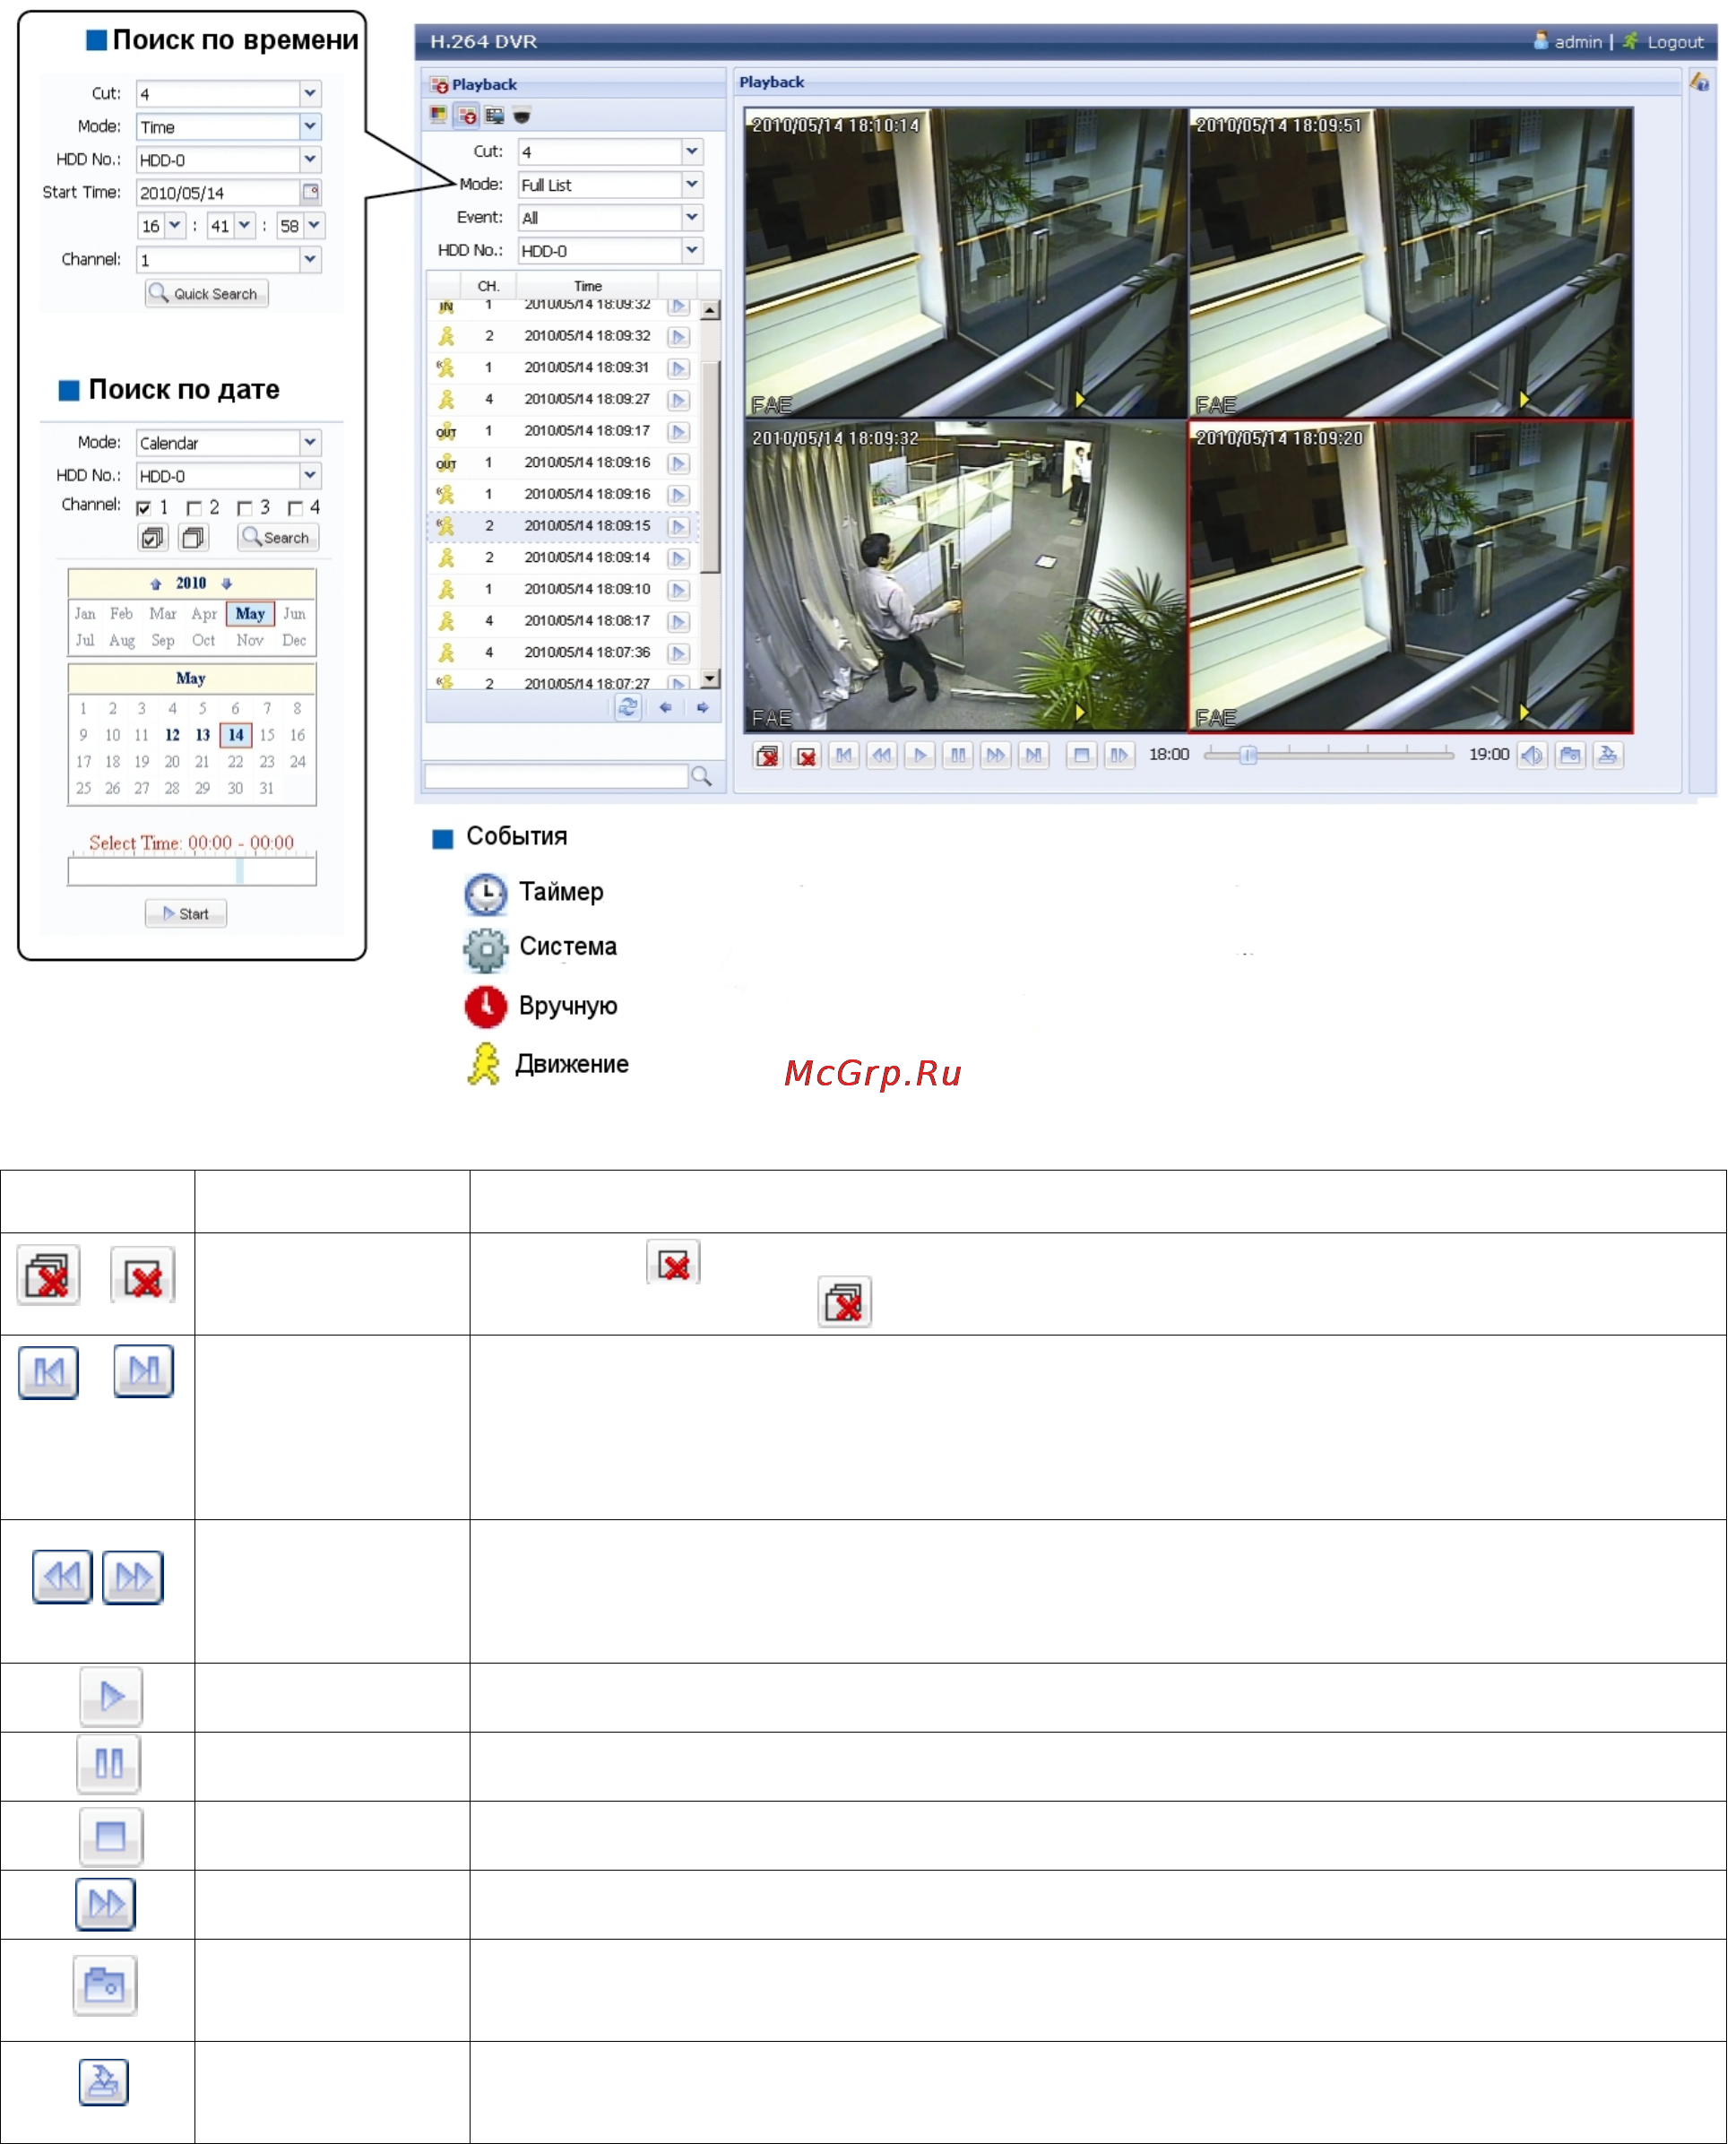The width and height of the screenshot is (1736, 2144).
Task: Enable channel 2 checkbox in date search
Action: click(x=195, y=509)
